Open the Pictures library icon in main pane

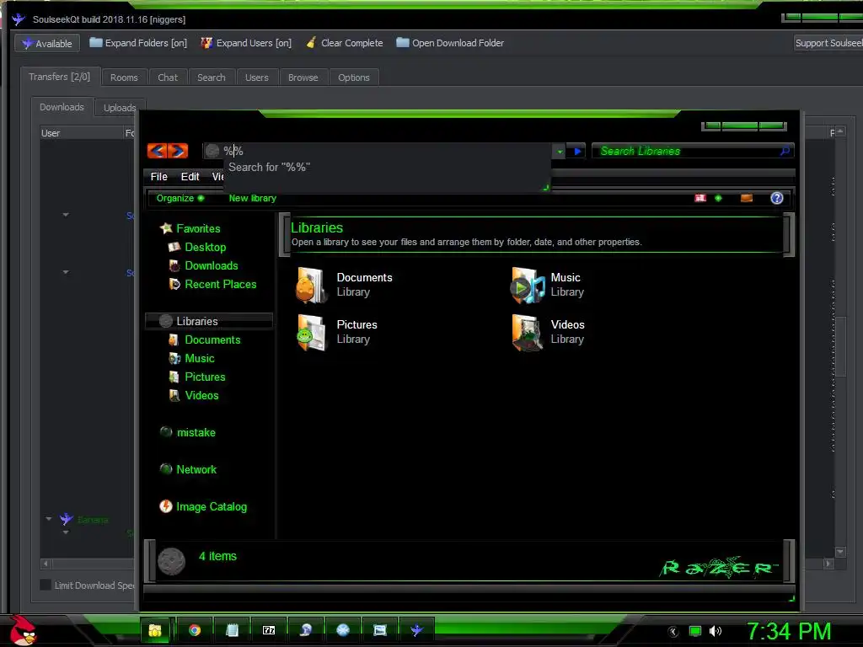pos(312,332)
